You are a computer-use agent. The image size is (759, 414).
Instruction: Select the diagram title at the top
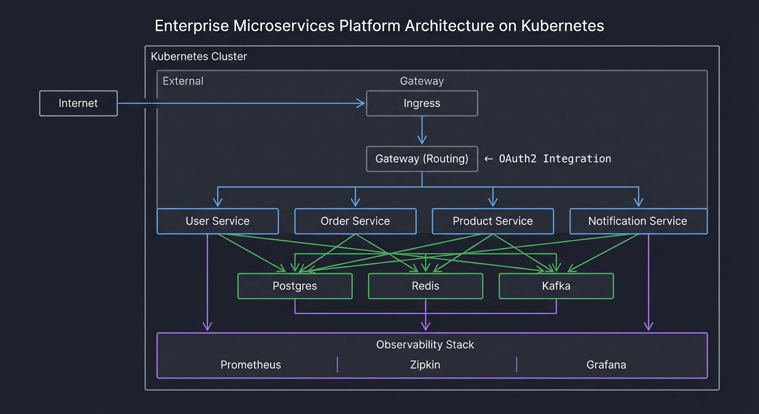point(379,25)
